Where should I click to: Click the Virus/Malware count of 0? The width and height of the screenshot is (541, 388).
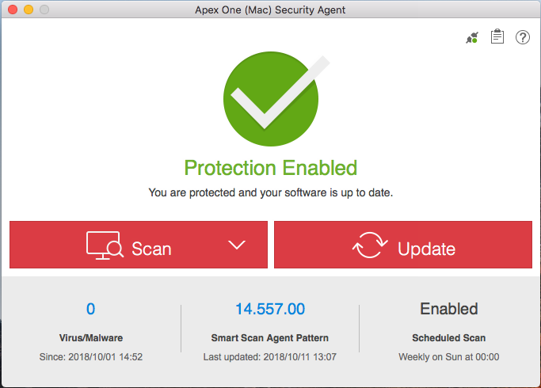(x=90, y=309)
